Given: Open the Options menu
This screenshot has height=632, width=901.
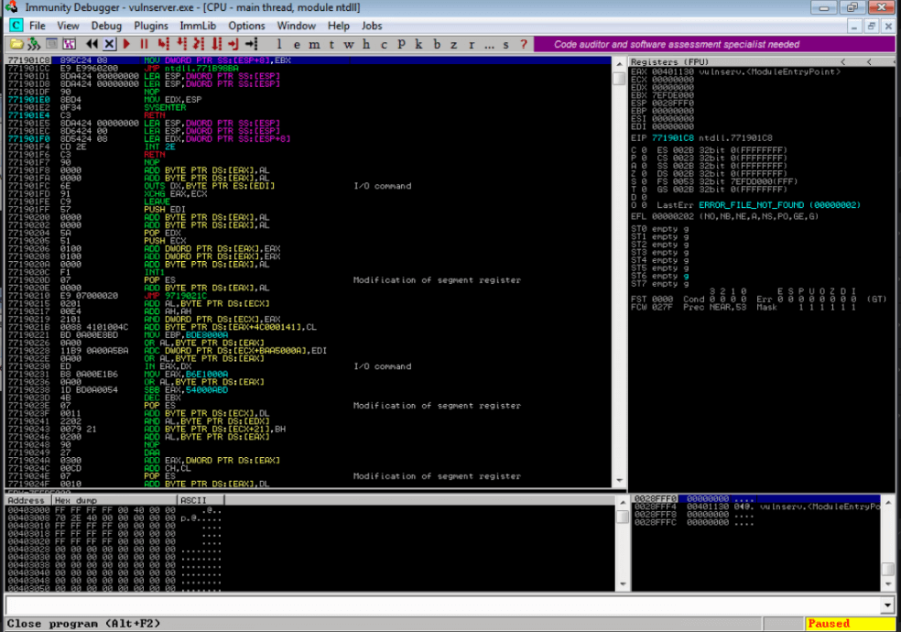Looking at the screenshot, I should [246, 26].
